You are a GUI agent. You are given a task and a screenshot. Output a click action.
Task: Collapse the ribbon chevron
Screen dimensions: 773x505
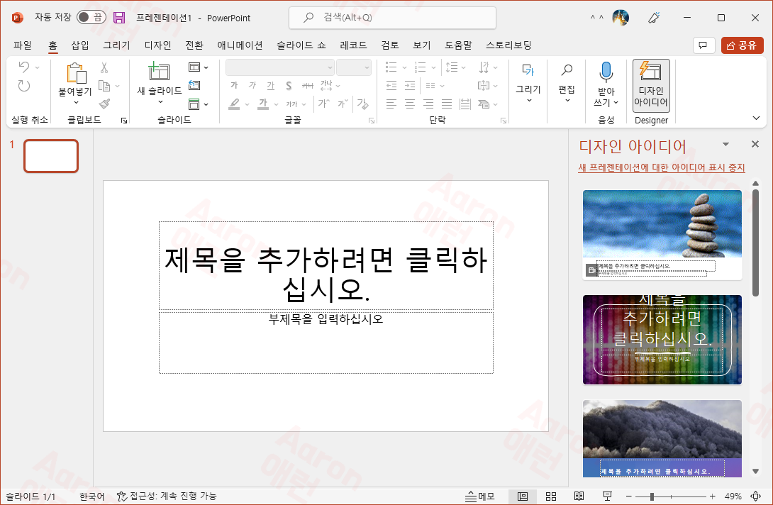click(x=756, y=118)
